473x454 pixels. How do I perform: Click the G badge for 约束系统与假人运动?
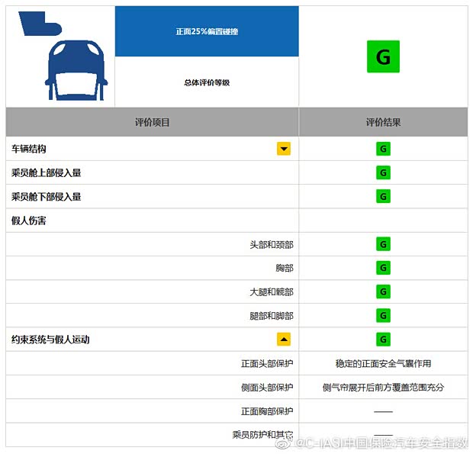[383, 339]
